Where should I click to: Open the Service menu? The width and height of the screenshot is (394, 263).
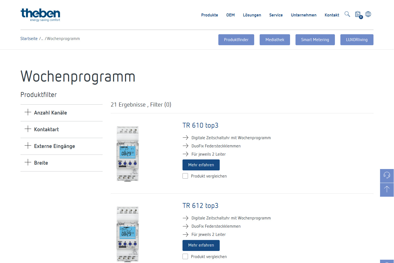276,15
